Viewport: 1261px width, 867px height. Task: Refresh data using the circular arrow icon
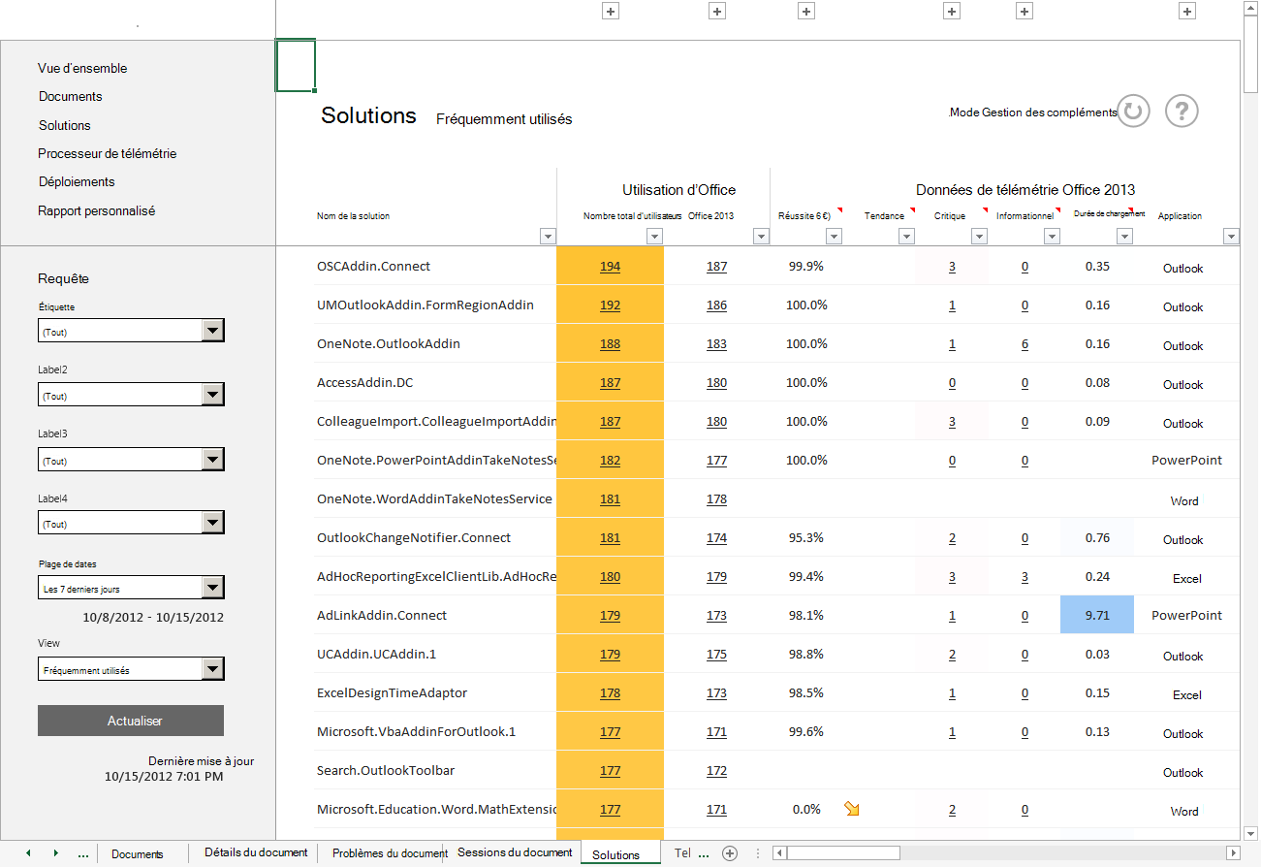tap(1133, 111)
